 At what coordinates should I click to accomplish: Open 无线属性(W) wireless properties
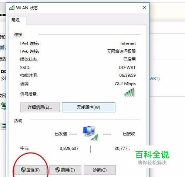88,107
